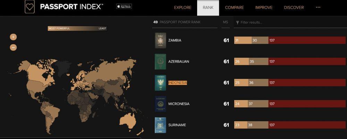Click the Azerbaijan country name

click(179, 62)
